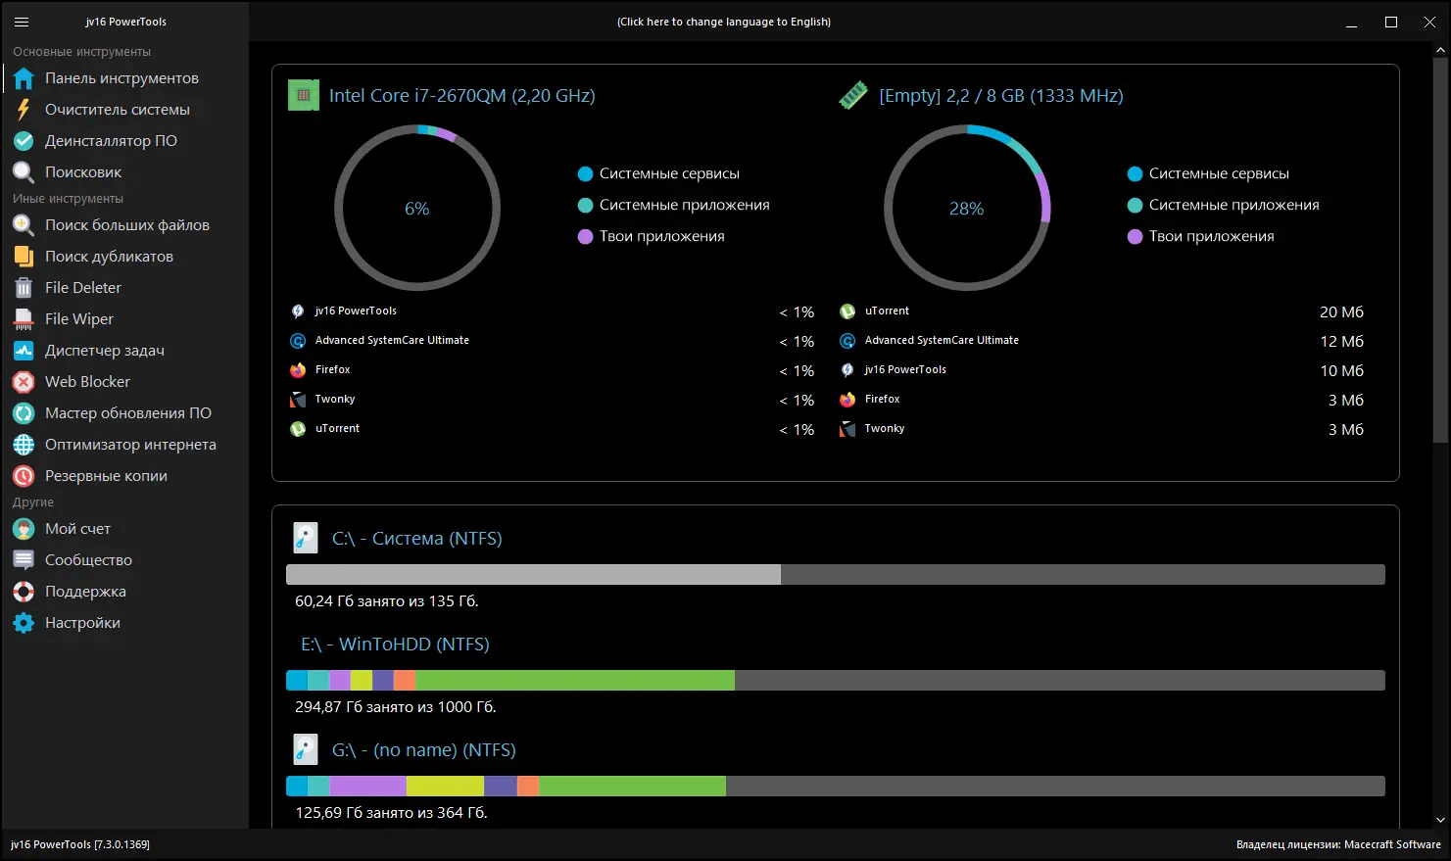The width and height of the screenshot is (1451, 861).
Task: Click jv16 PowerTools icon in CPU process list
Action: coord(298,311)
